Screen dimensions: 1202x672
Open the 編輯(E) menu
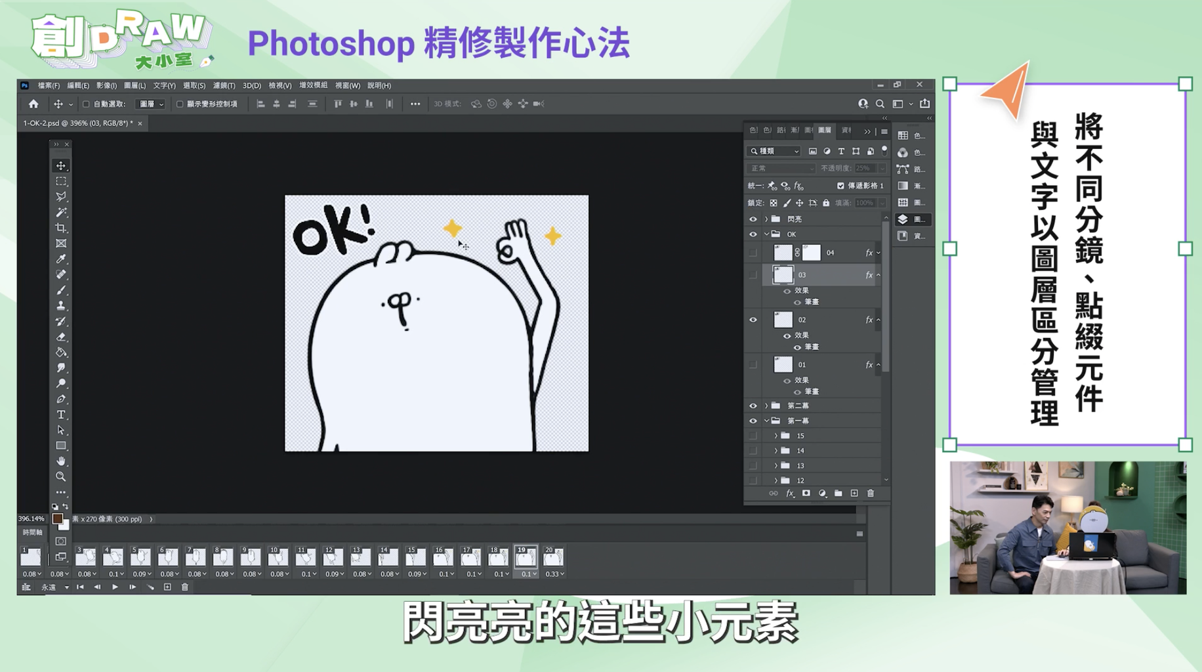pos(78,85)
